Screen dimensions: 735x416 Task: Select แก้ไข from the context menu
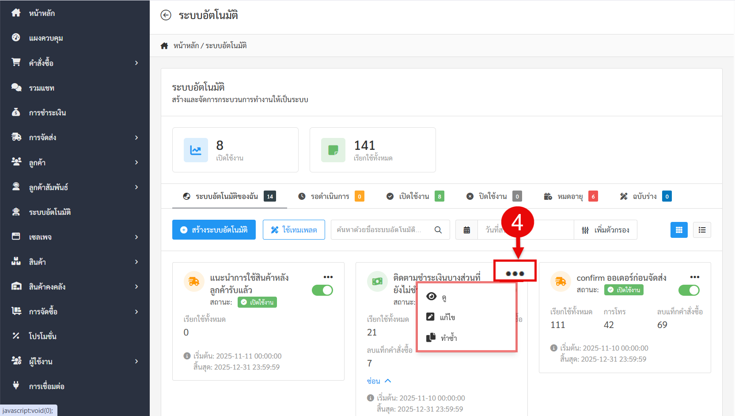point(447,317)
